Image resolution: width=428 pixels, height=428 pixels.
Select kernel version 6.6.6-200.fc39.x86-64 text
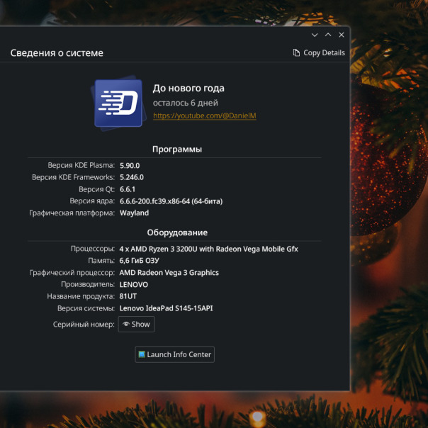coord(171,201)
